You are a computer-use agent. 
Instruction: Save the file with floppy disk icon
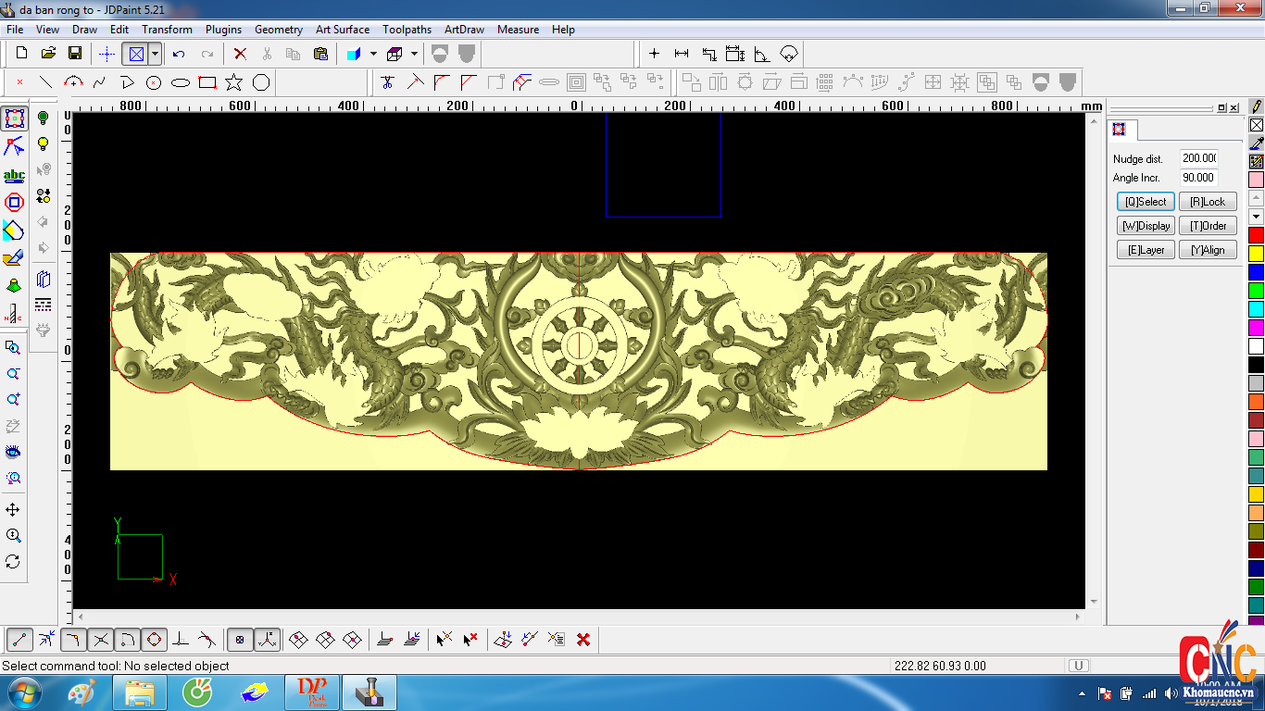pyautogui.click(x=75, y=54)
